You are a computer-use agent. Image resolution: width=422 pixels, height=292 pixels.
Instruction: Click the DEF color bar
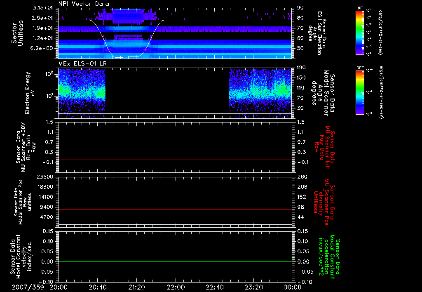360,92
